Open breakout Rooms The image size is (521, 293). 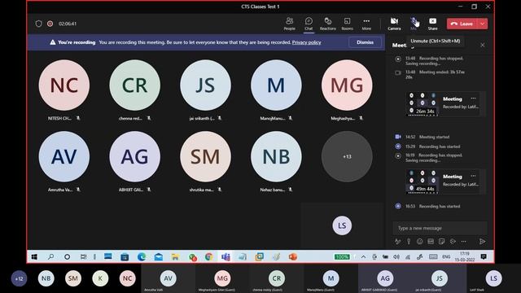[348, 24]
